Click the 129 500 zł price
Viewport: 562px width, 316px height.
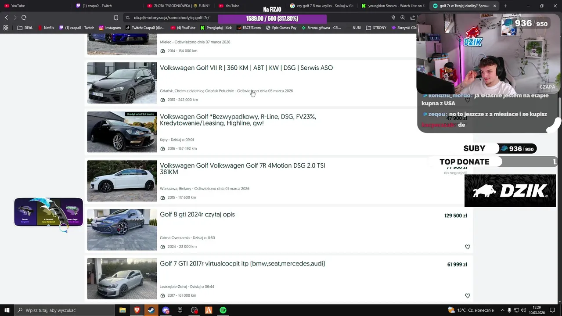[x=455, y=216]
